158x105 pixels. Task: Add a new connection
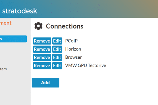click(x=45, y=83)
